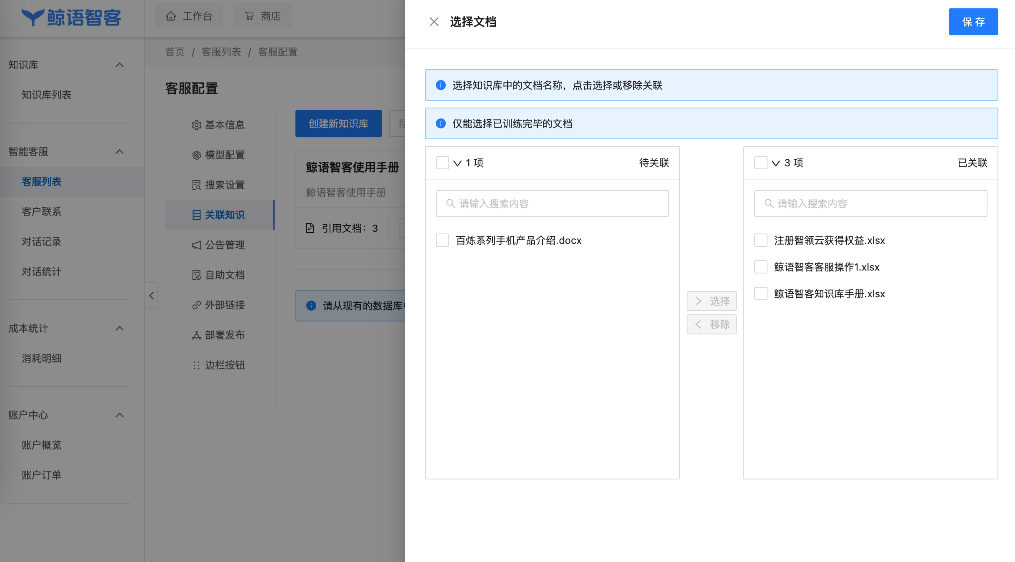Click the 选择 transfer button
This screenshot has width=1015, height=562.
[x=711, y=301]
